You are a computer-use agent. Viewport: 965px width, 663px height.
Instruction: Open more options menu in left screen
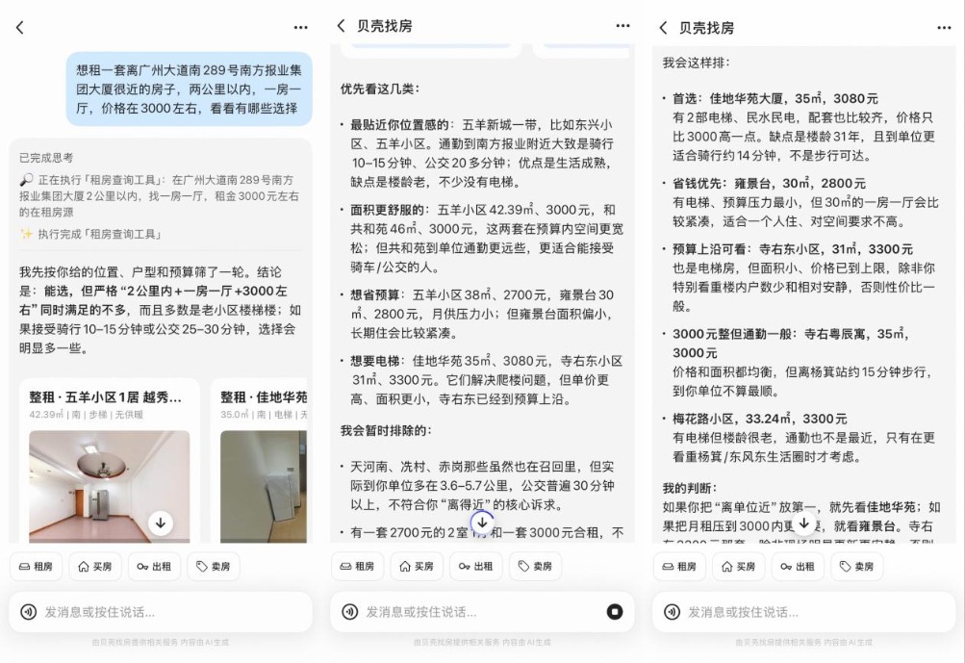pyautogui.click(x=300, y=28)
